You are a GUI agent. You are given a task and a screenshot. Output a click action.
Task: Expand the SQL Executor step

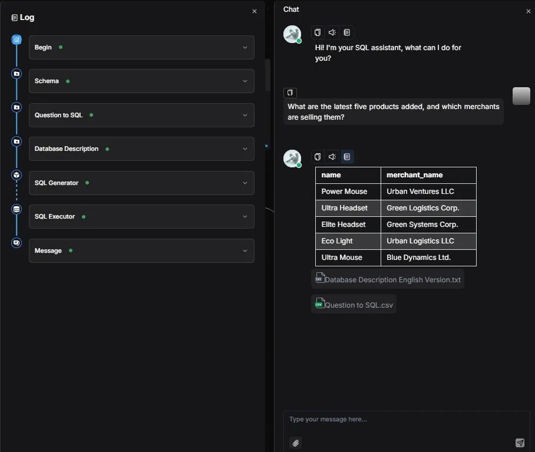pos(141,217)
